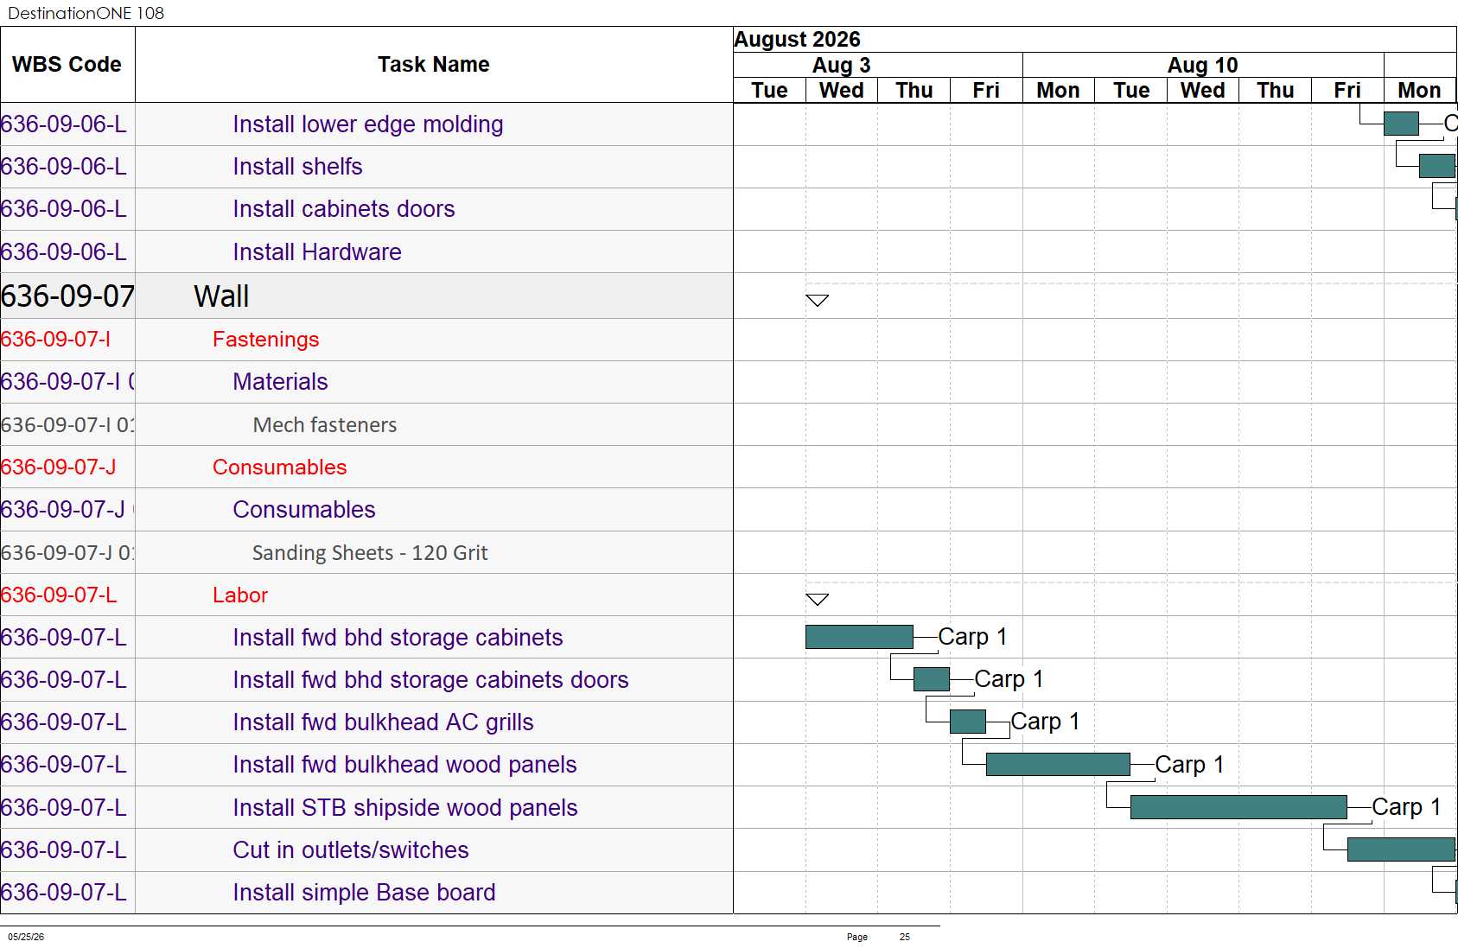
Task: Click Carp 1 label beside AC grills bar
Action: tap(1046, 722)
